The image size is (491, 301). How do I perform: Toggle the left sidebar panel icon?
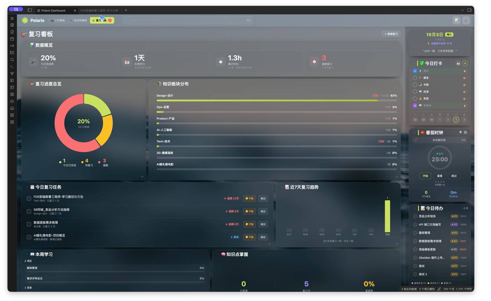point(30,10)
